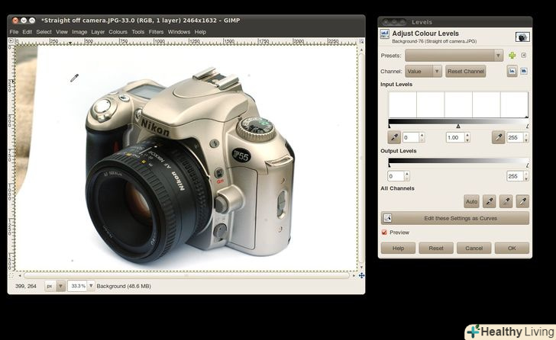Open the Select menu
This screenshot has width=556, height=340.
44,32
